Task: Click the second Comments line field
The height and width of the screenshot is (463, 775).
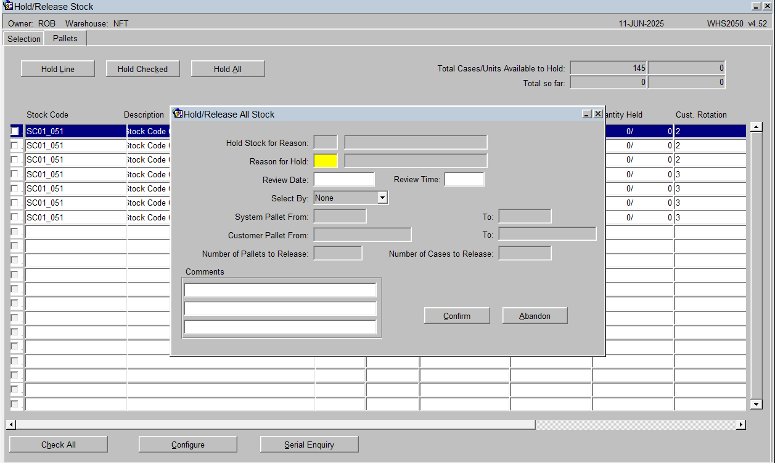Action: pos(281,308)
